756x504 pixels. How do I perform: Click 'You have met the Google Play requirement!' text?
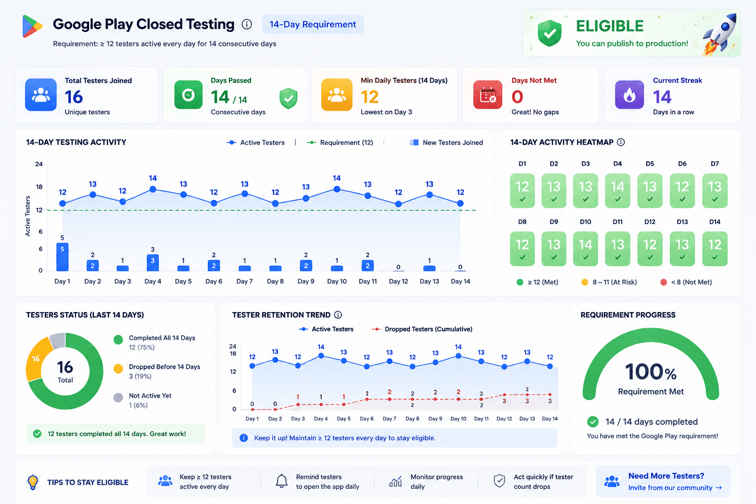[653, 436]
